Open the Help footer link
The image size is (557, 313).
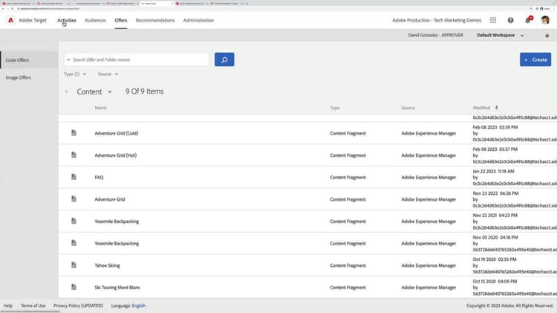[8, 306]
